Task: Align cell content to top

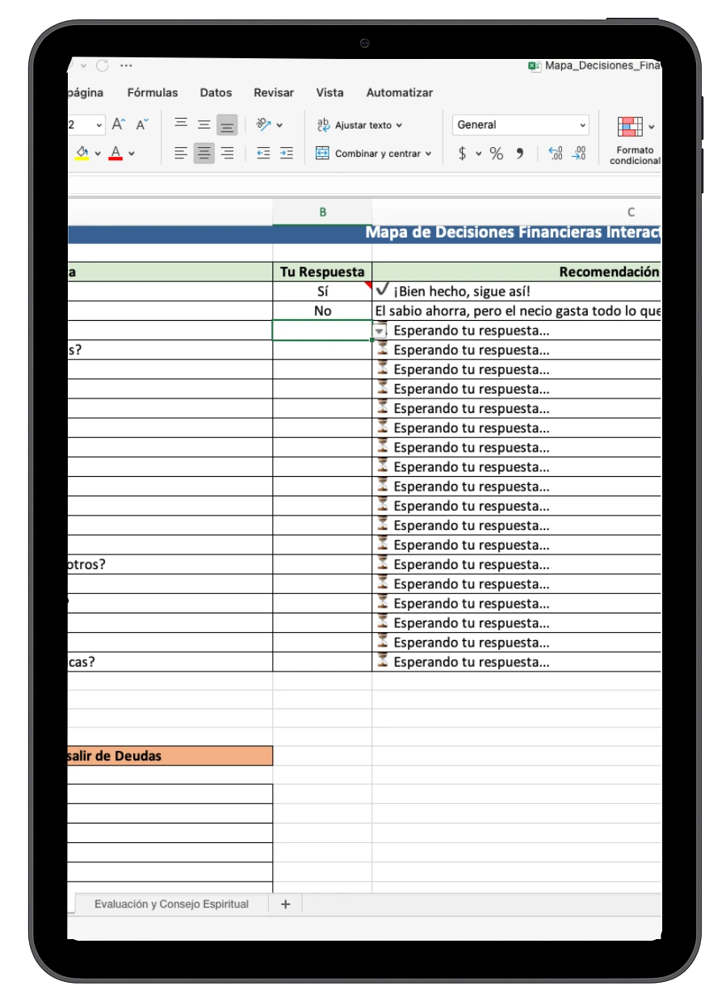Action: click(182, 124)
